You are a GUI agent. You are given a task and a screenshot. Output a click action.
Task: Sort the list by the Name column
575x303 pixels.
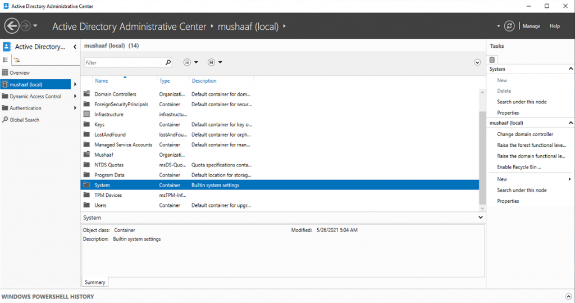pos(101,81)
